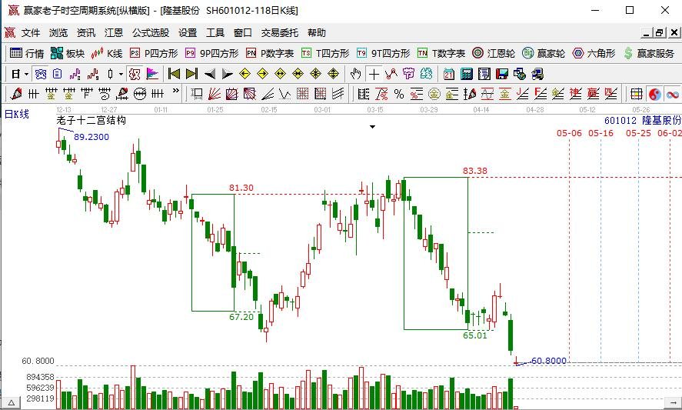Select the zigzag line drawing icon
Screen dimensions: 682x410
tap(391, 74)
